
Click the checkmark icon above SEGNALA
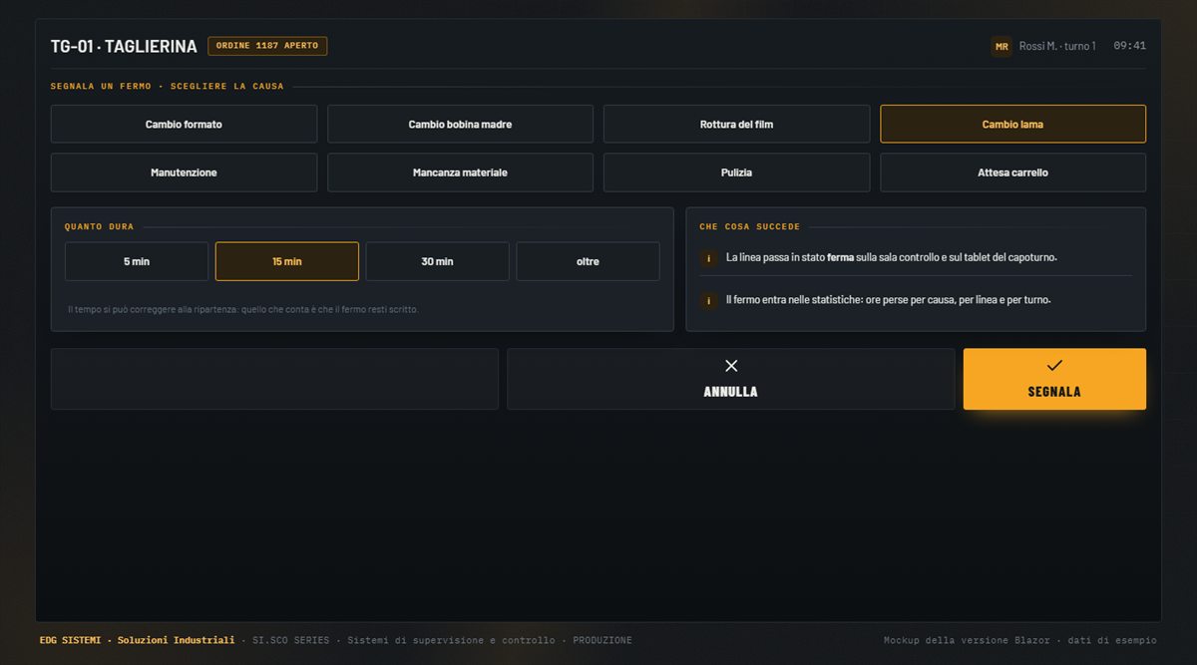(x=1054, y=366)
